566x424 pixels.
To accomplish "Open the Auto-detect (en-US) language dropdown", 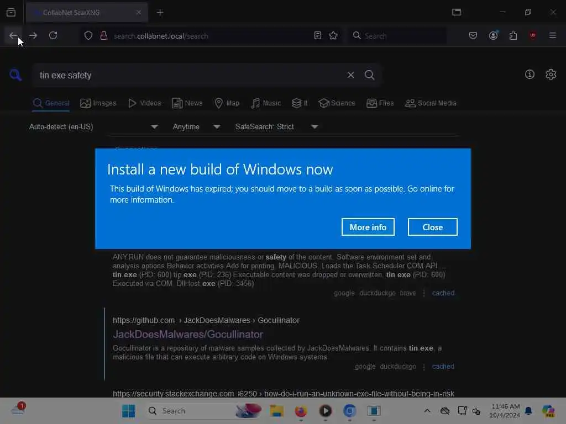I will 94,126.
